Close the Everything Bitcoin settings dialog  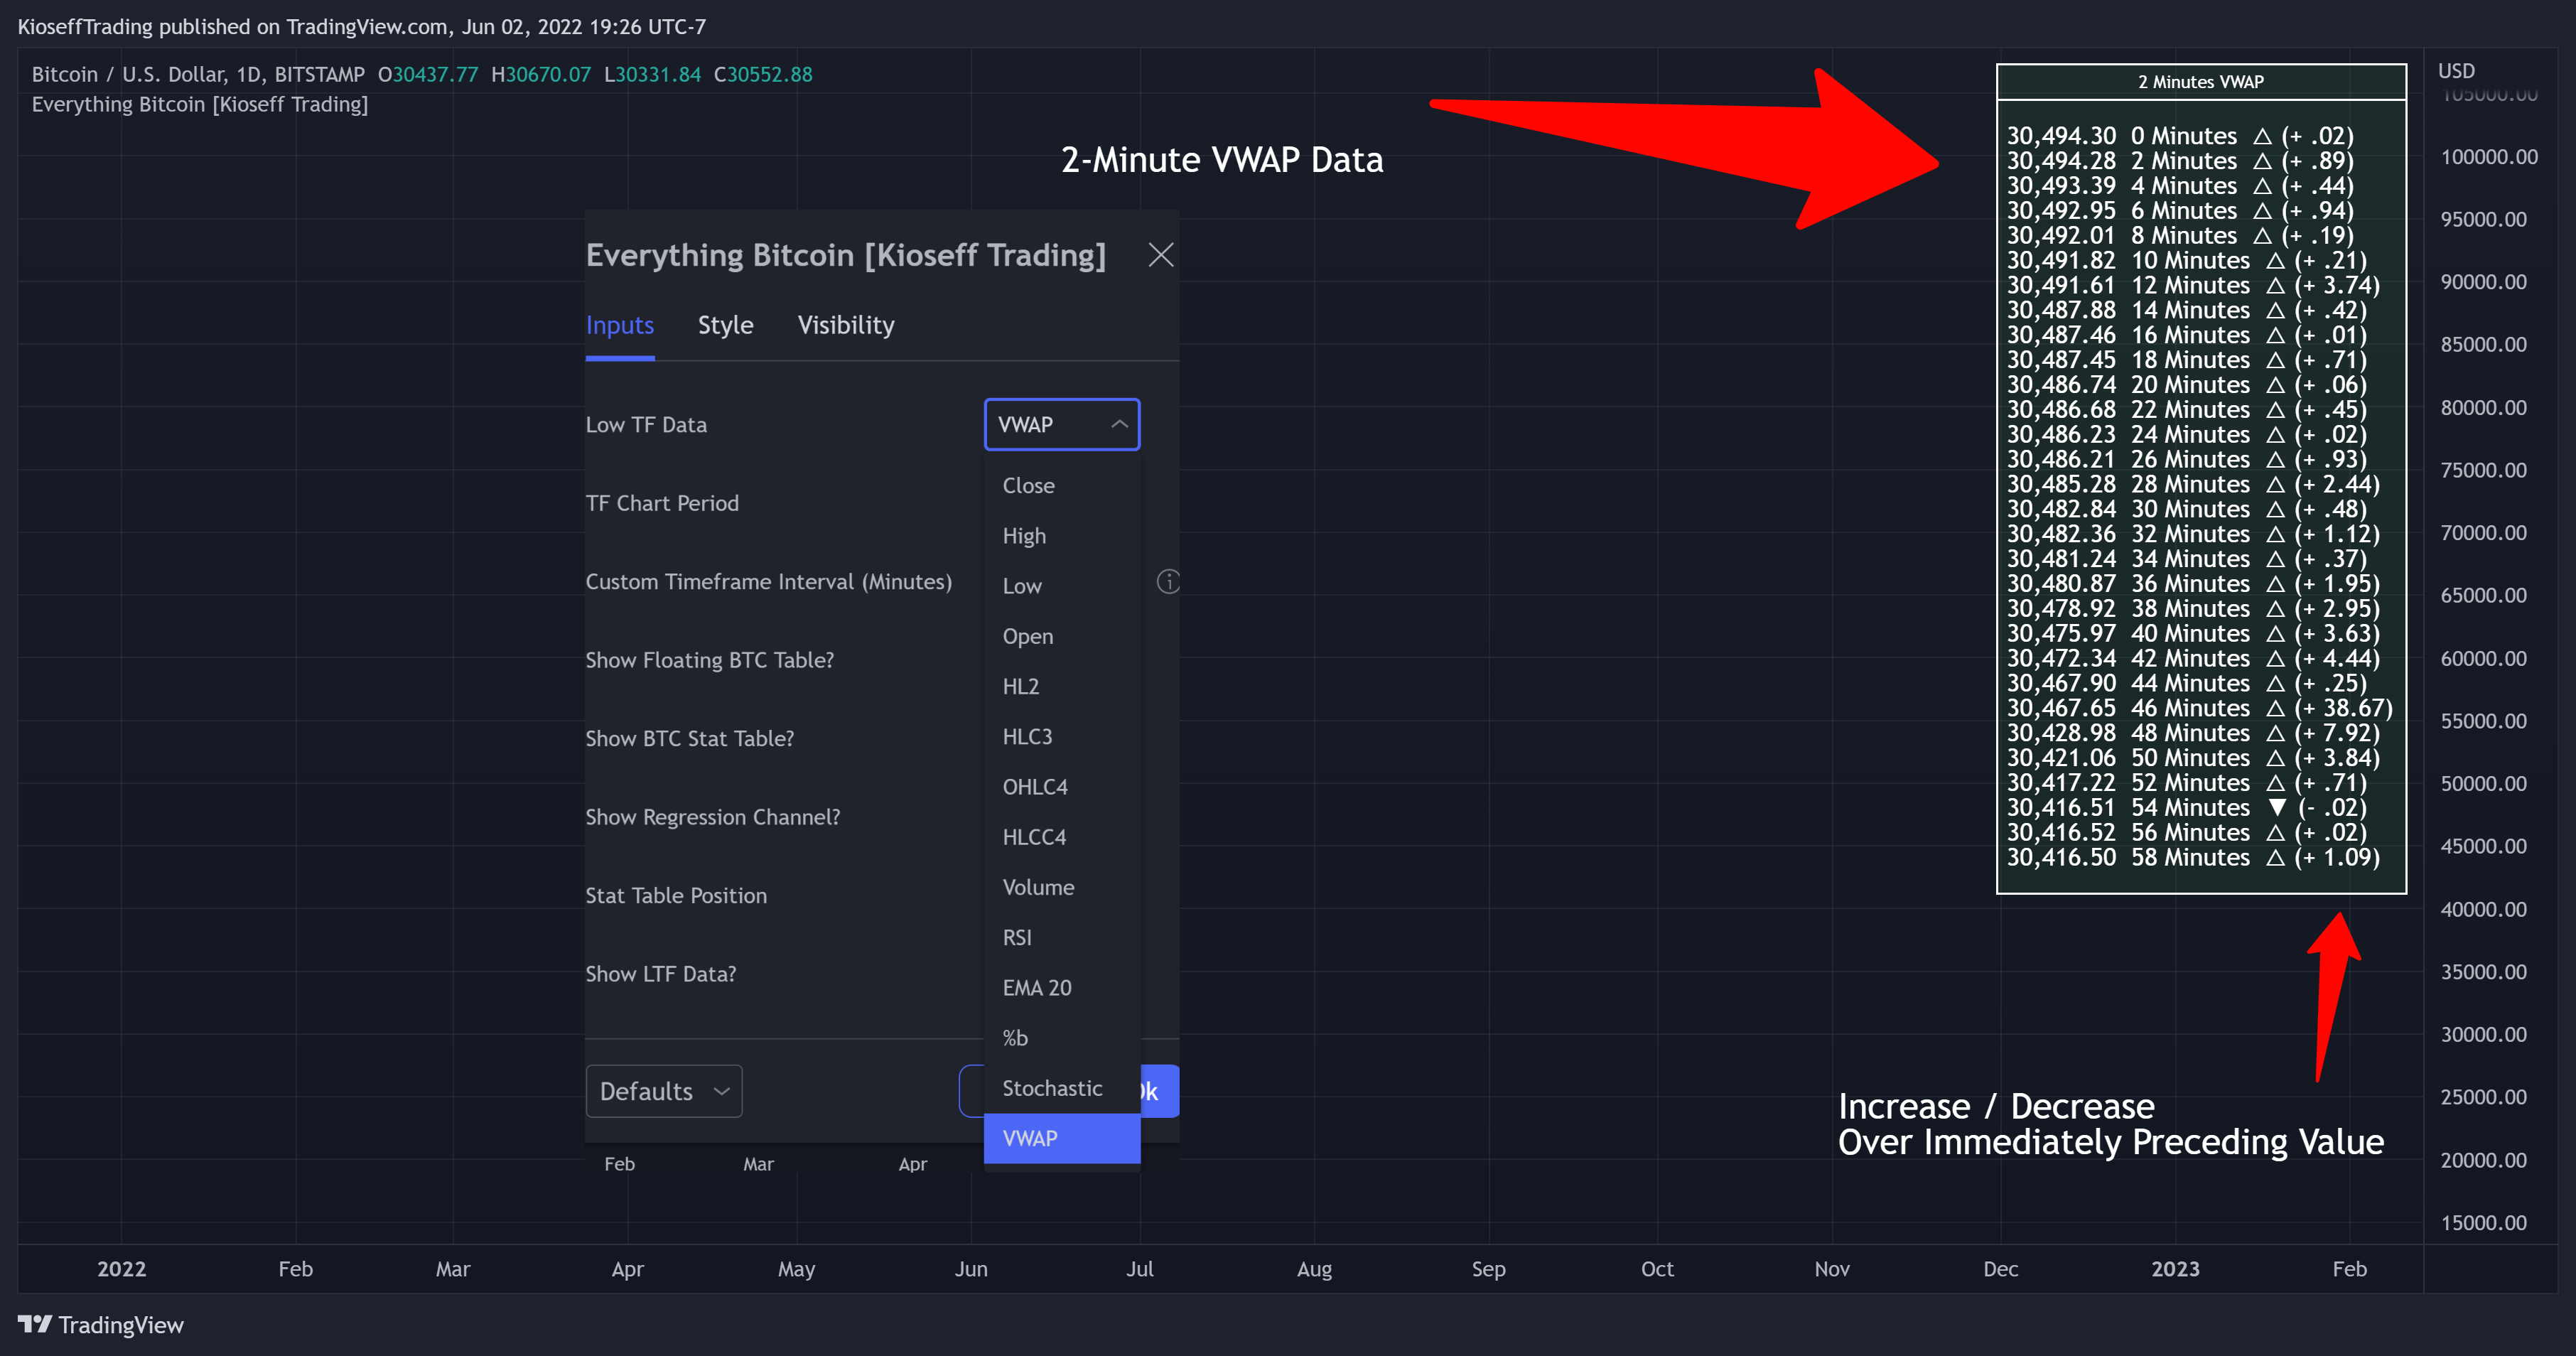(1160, 255)
